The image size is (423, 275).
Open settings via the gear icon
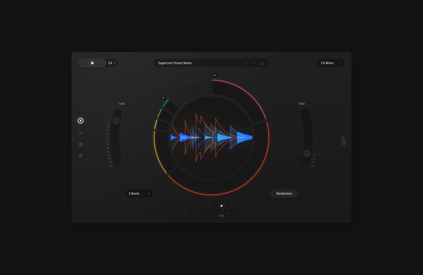(80, 155)
